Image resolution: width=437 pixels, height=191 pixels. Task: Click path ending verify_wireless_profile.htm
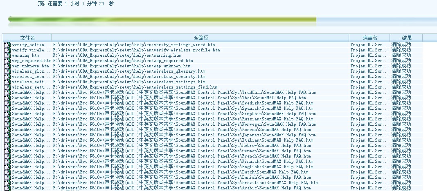136,50
